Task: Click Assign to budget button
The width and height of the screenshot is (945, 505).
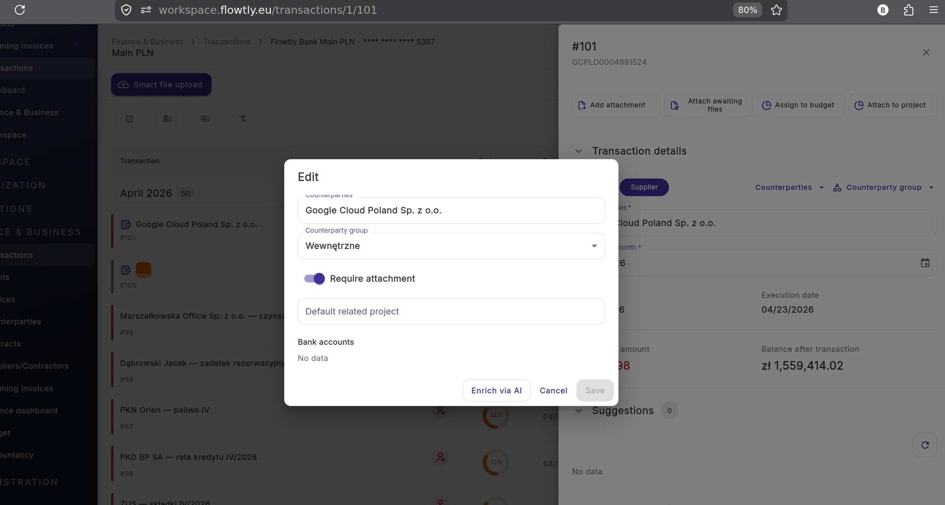Action: [x=800, y=105]
